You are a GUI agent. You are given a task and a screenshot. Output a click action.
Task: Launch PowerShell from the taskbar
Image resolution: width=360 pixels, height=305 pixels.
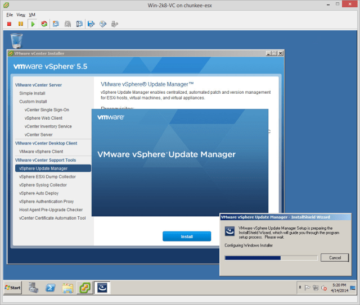[x=51, y=288]
